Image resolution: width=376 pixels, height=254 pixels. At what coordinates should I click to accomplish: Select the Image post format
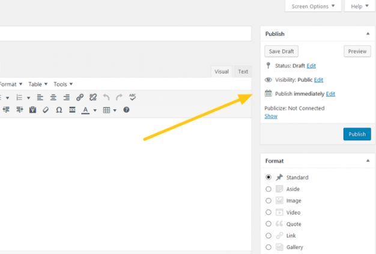pyautogui.click(x=268, y=201)
